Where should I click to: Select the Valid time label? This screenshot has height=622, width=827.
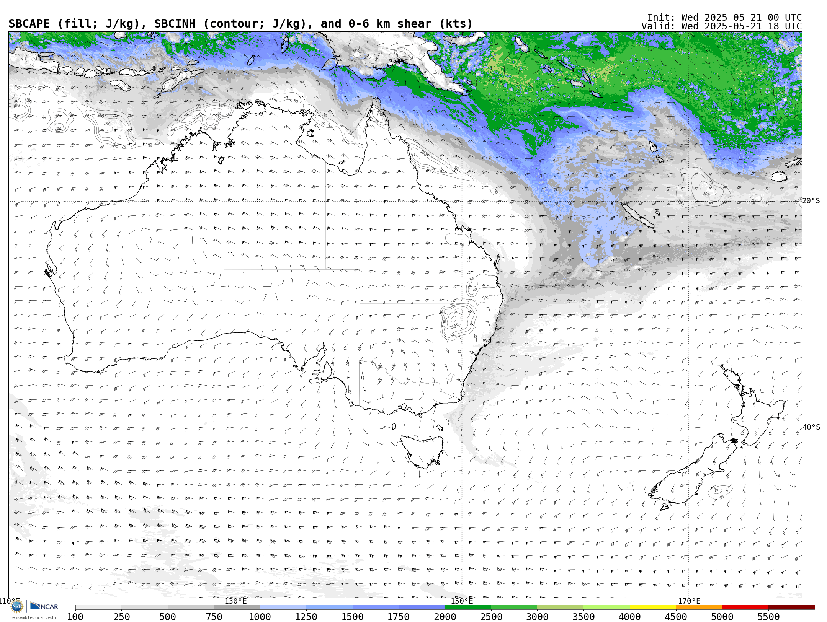click(721, 26)
